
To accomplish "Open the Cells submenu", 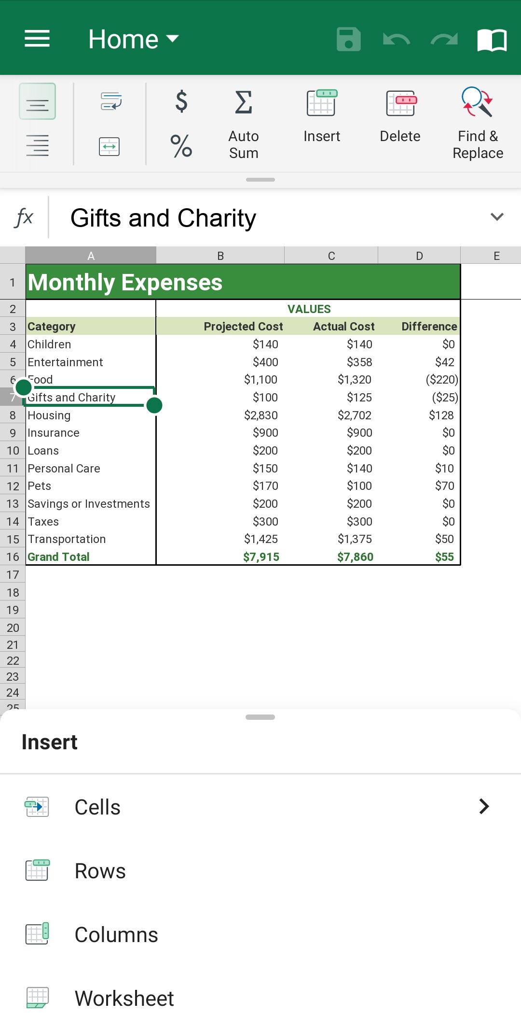I will click(260, 807).
